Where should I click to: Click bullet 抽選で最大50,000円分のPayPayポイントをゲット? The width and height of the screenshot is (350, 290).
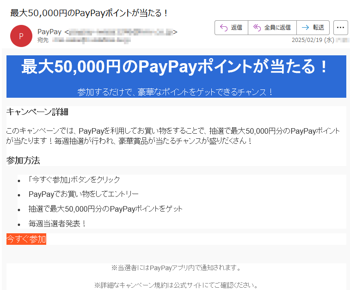click(105, 209)
